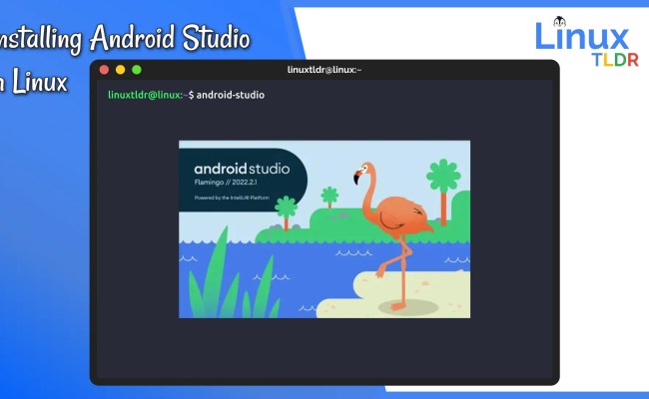Click the 'Flamingo // 2022.2.1' version text
Screen dimensions: 649x399
pos(226,183)
